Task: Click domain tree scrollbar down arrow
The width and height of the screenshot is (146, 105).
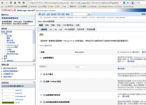Action: click(34, 60)
